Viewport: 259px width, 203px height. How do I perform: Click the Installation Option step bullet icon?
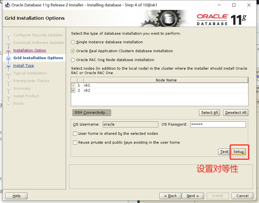8,50
